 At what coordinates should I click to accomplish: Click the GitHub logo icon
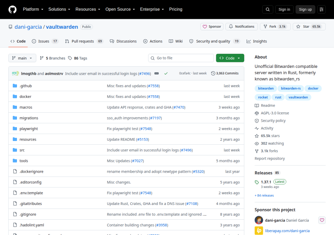(x=13, y=9)
